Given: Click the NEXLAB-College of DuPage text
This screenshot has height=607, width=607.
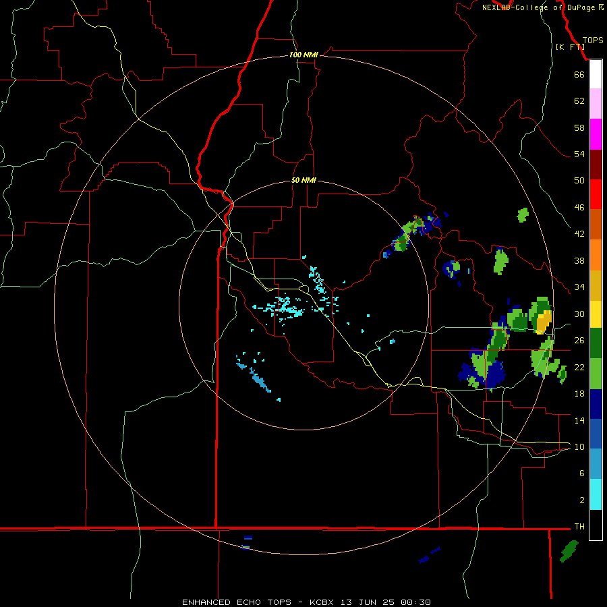Looking at the screenshot, I should coord(538,7).
